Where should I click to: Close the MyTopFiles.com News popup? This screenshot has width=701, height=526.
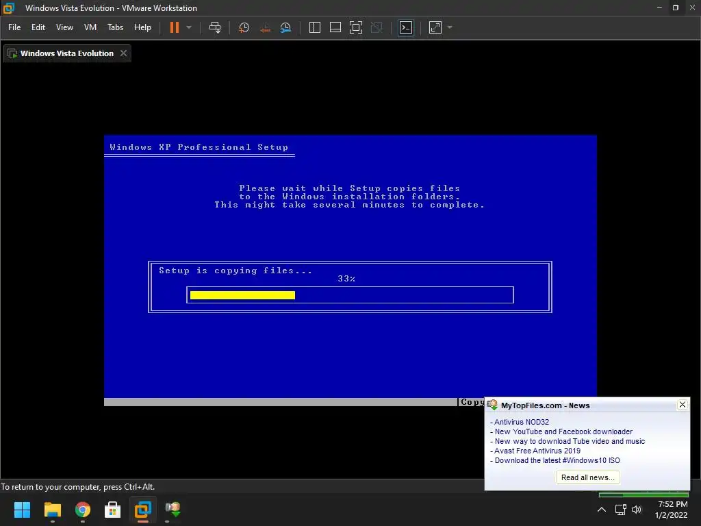coord(683,405)
